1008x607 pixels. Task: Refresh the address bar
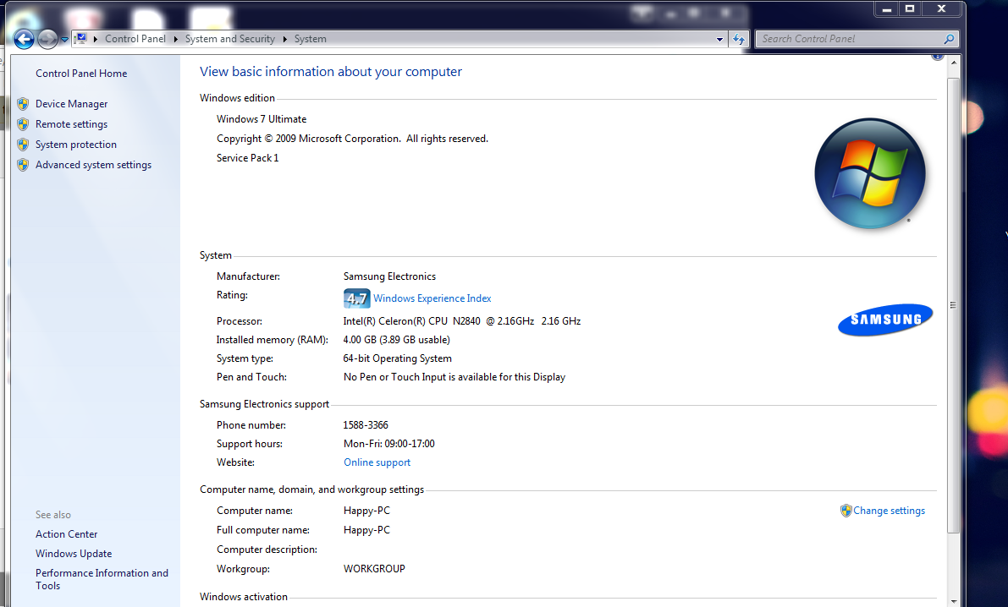[x=739, y=39]
